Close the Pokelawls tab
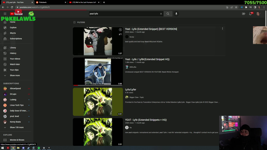Viewport: 267px width, 150px height. (x=65, y=2)
